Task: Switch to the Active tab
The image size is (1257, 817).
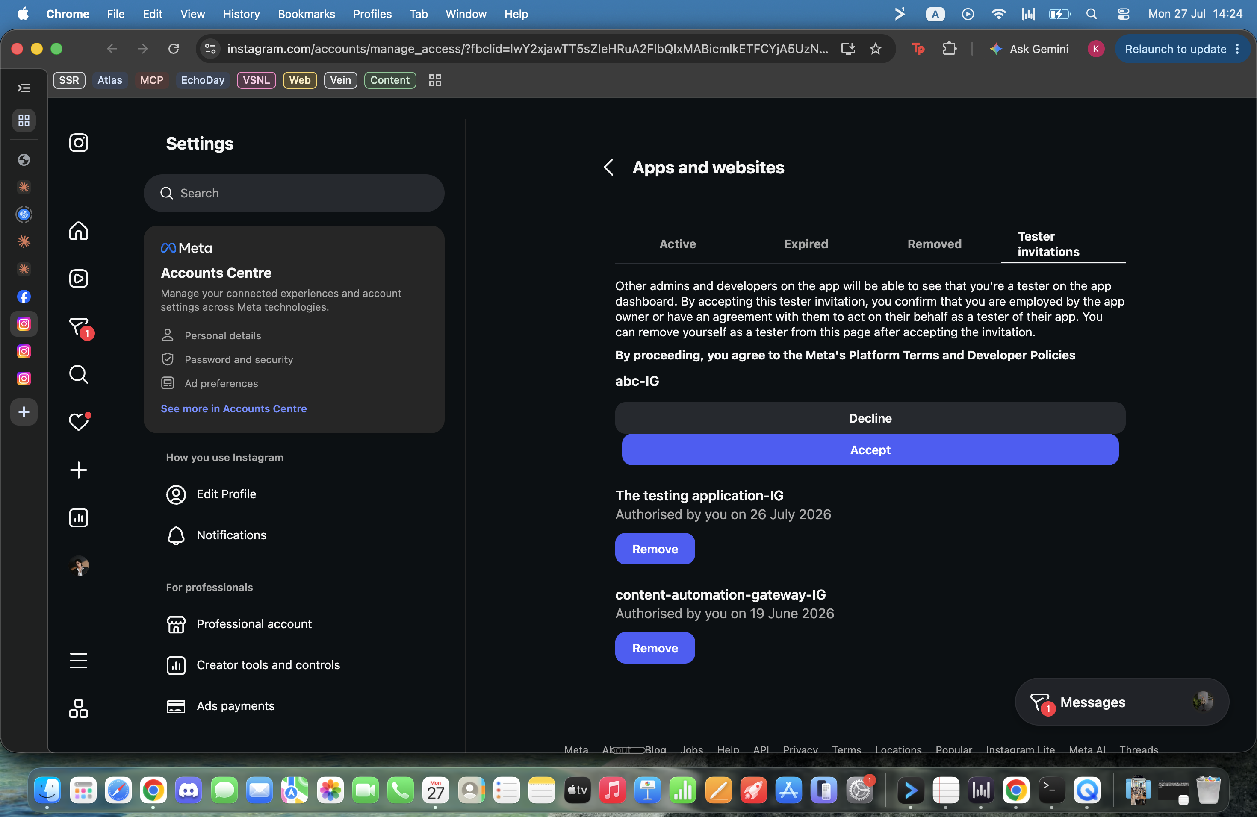Action: [678, 244]
